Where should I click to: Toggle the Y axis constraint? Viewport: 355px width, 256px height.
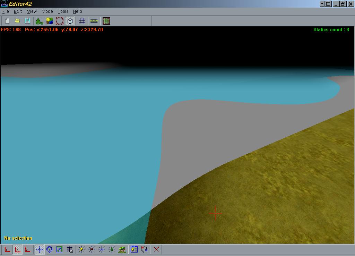point(17,250)
